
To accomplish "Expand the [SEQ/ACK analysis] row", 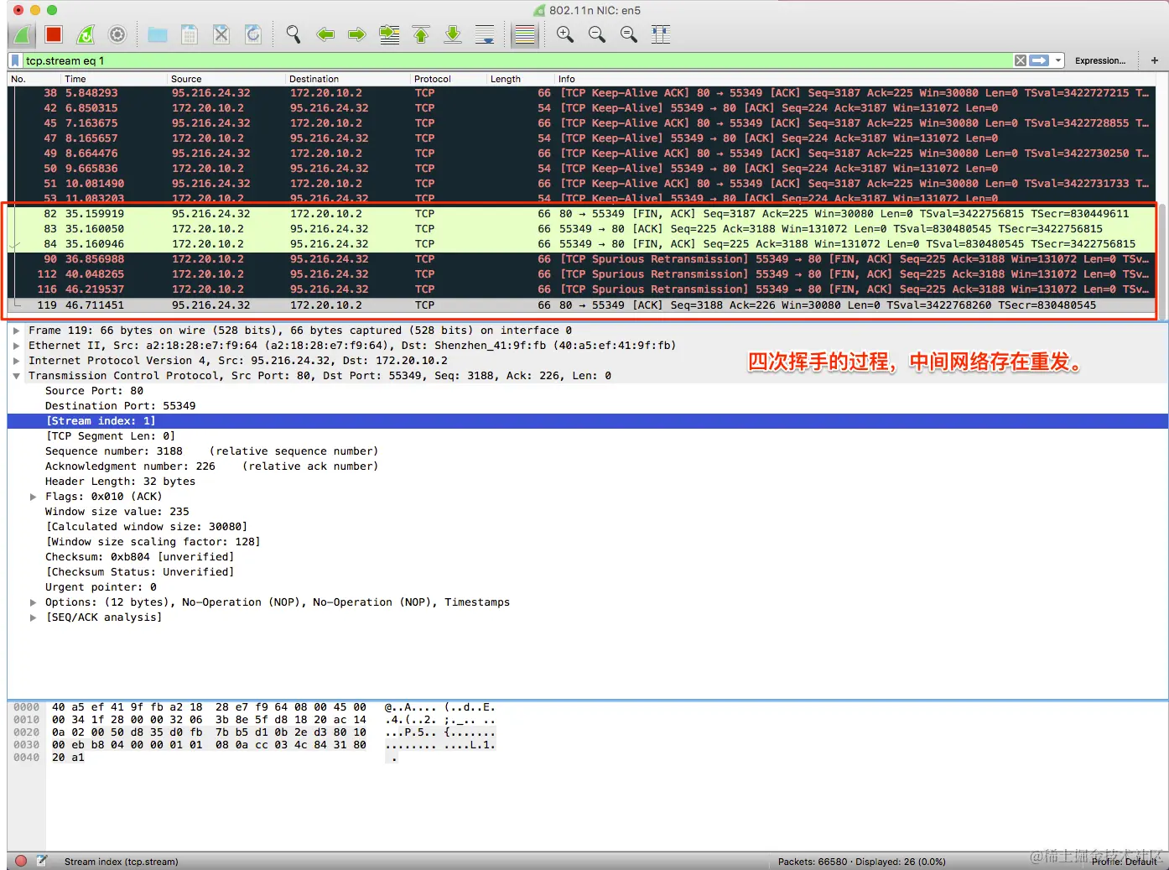I will pos(34,617).
